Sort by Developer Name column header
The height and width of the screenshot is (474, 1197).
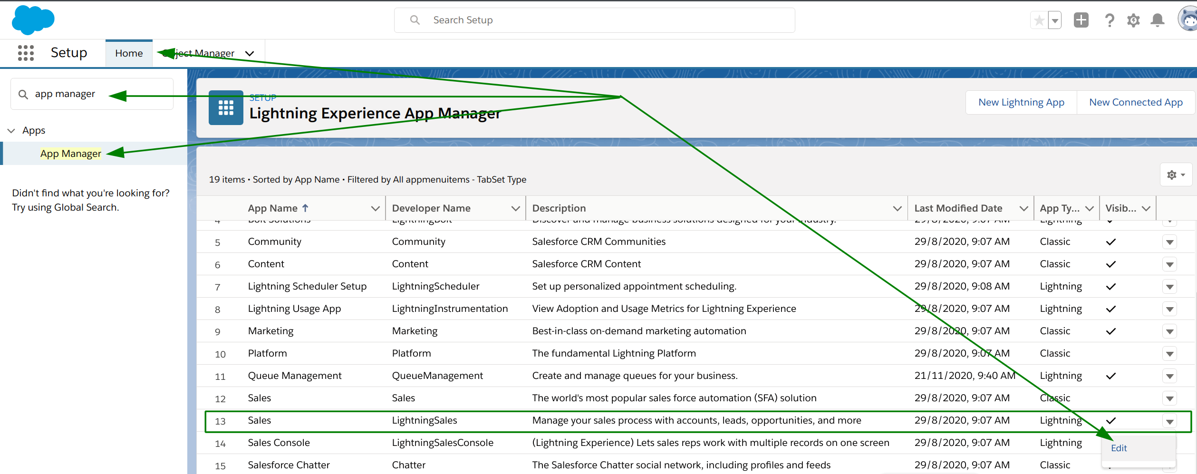click(x=431, y=208)
